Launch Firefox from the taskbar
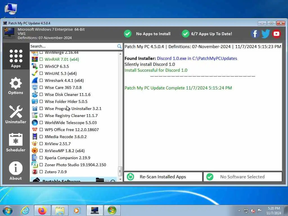Viewport: 288px width, 216px height. [x=42, y=210]
